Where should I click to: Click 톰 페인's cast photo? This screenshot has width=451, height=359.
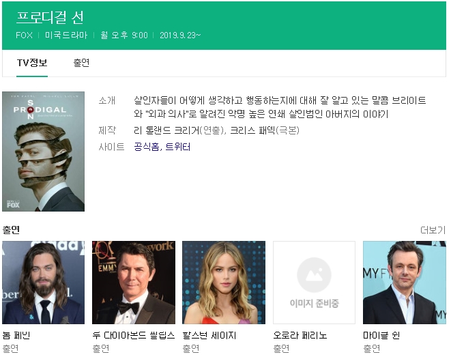click(43, 282)
